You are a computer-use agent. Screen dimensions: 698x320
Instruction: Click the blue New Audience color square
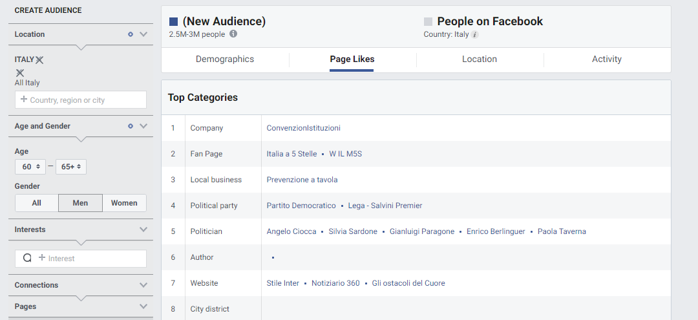tap(174, 21)
